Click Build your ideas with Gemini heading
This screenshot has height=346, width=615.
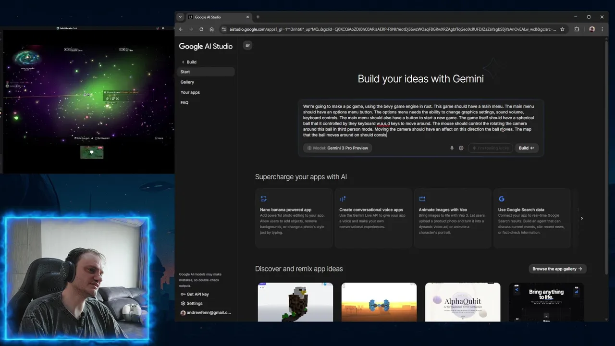click(x=420, y=79)
